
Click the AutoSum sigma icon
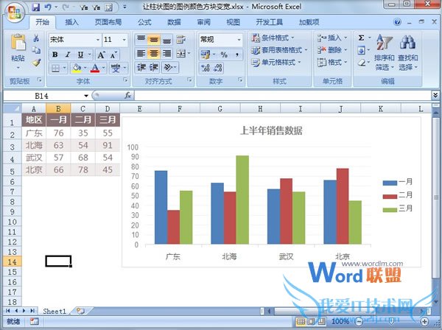(x=361, y=38)
